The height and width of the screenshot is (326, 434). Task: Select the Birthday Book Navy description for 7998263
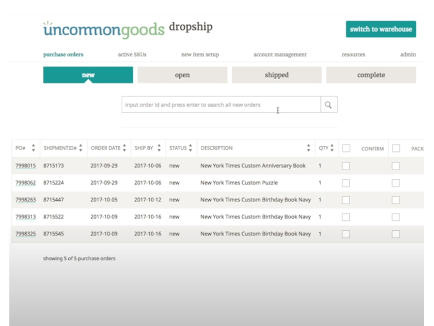256,200
